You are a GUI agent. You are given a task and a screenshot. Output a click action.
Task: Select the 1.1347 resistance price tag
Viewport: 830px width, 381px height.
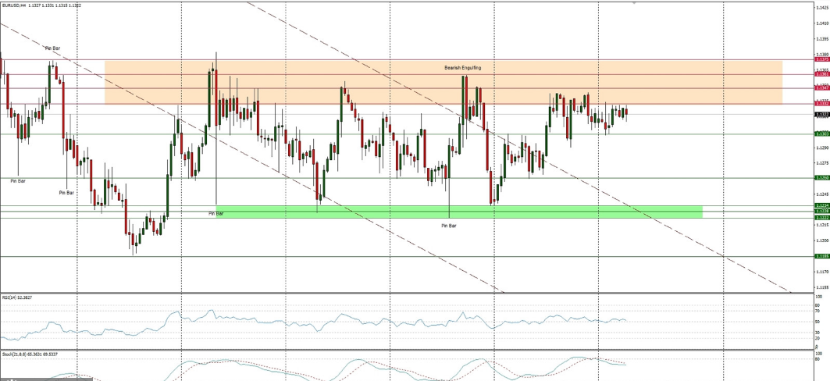pyautogui.click(x=821, y=88)
